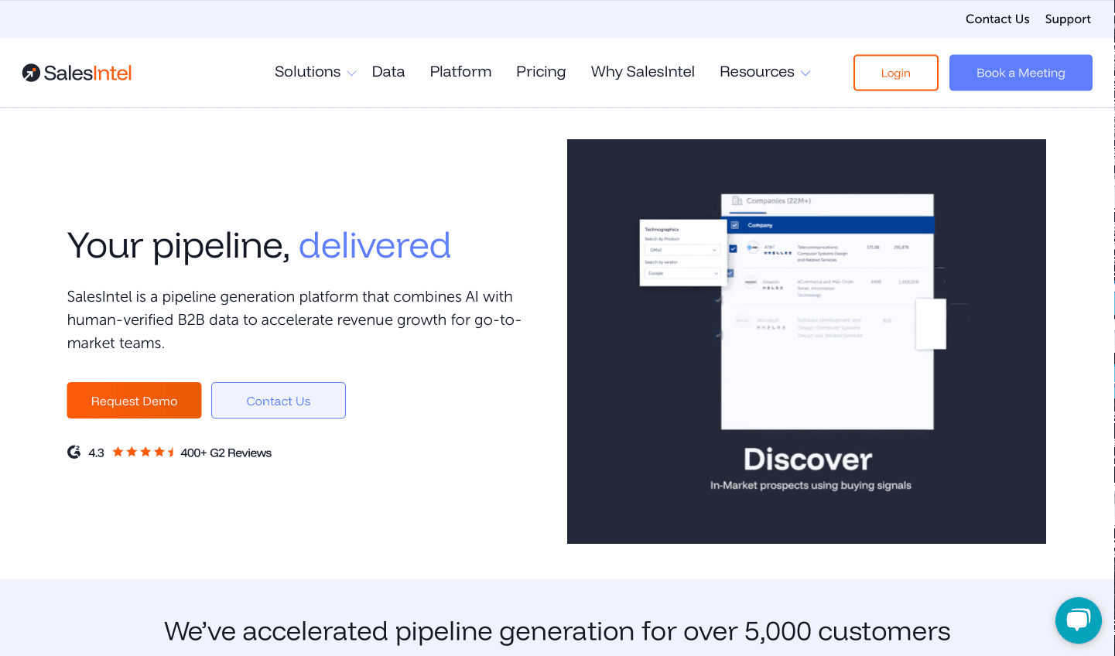
Task: Click the Login button
Action: (x=896, y=73)
